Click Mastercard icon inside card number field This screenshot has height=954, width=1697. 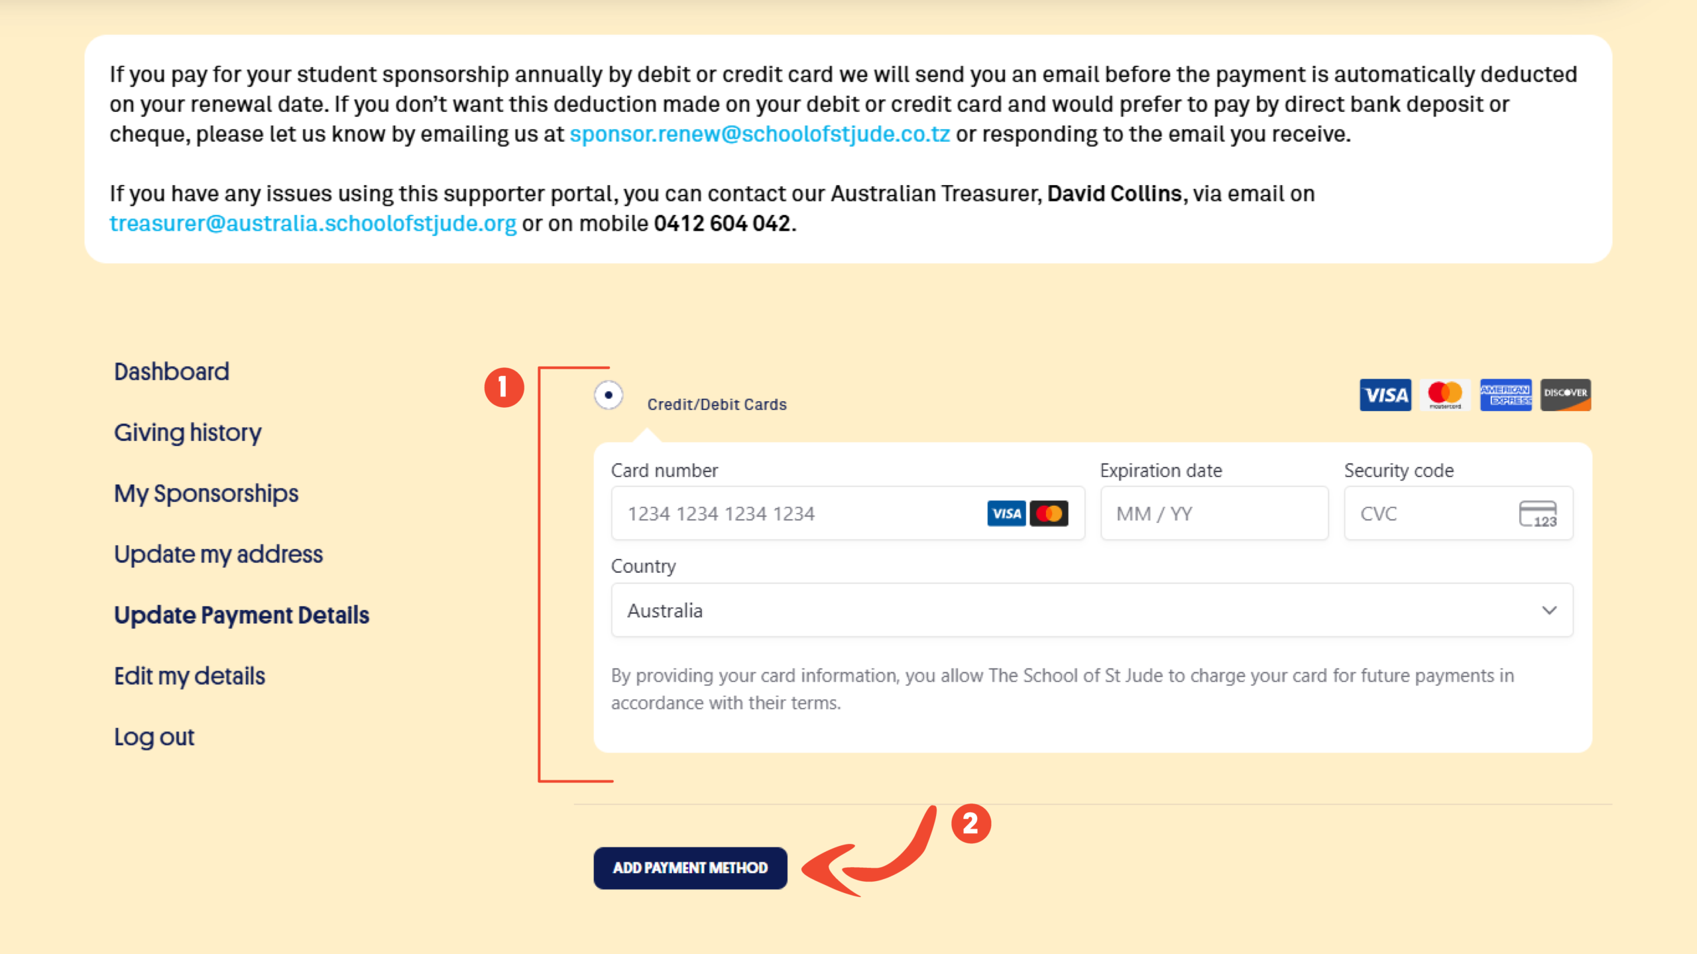pyautogui.click(x=1049, y=514)
